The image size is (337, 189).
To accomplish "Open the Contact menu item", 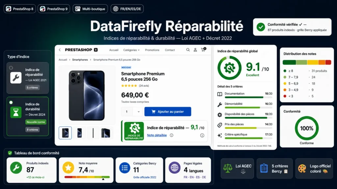I will [170, 50].
